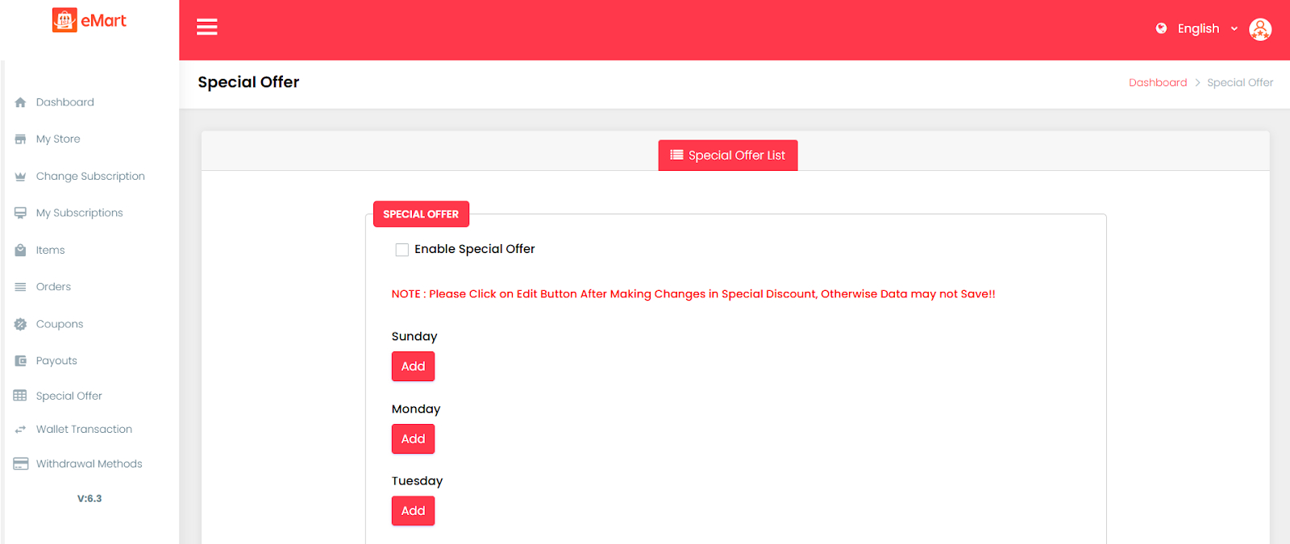Toggle the hamburger sidebar menu
Viewport: 1290px width, 544px height.
pyautogui.click(x=207, y=27)
